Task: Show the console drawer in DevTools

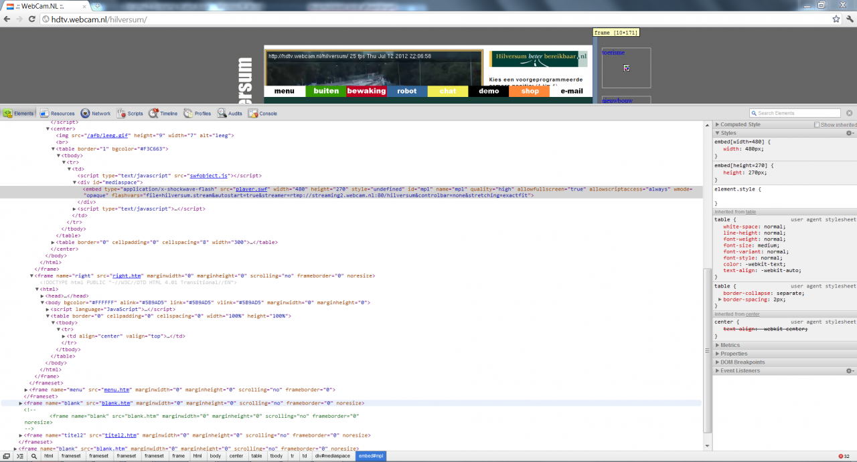Action: click(20, 456)
